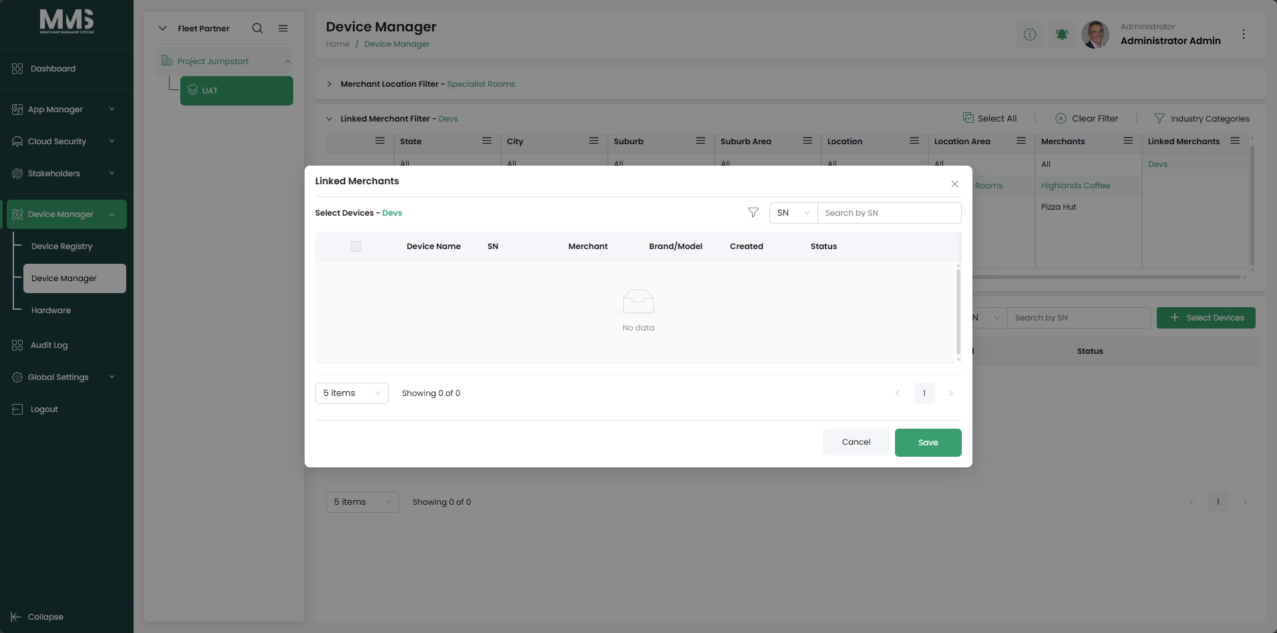Click the dialog Search by SN field

(x=890, y=213)
